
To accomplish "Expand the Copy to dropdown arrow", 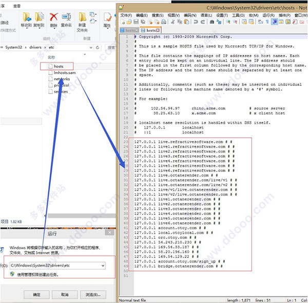I will 40,28.
